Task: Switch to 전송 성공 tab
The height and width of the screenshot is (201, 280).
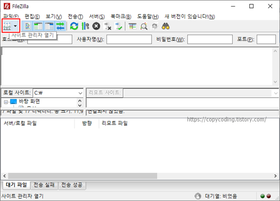Action: (x=72, y=185)
